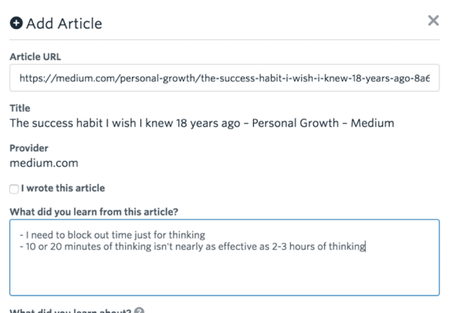Click the help icon next to 'What did you learn about?'
The height and width of the screenshot is (313, 453).
(x=139, y=311)
